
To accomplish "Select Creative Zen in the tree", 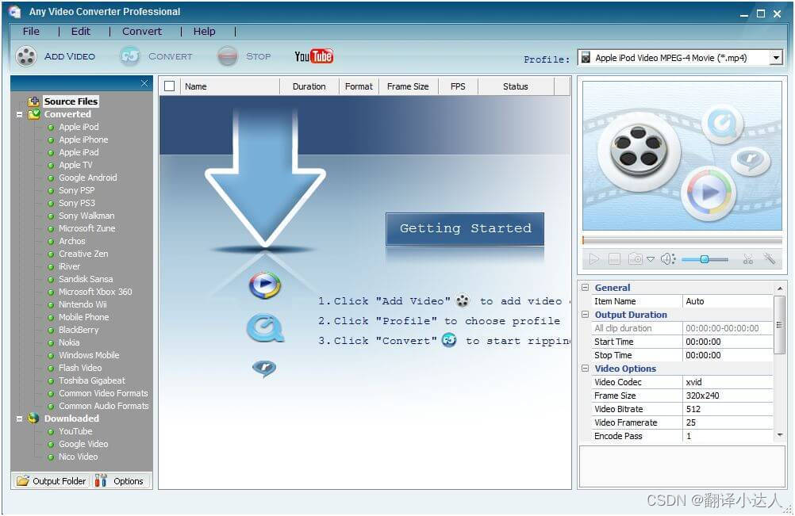I will (x=83, y=254).
